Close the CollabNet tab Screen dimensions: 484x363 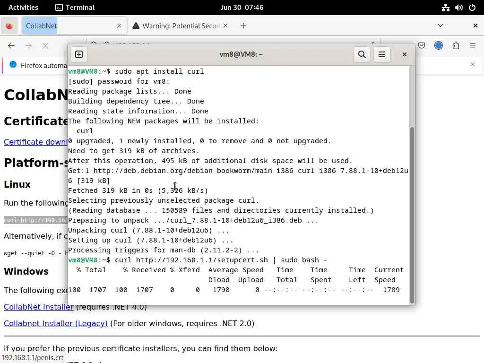119,26
